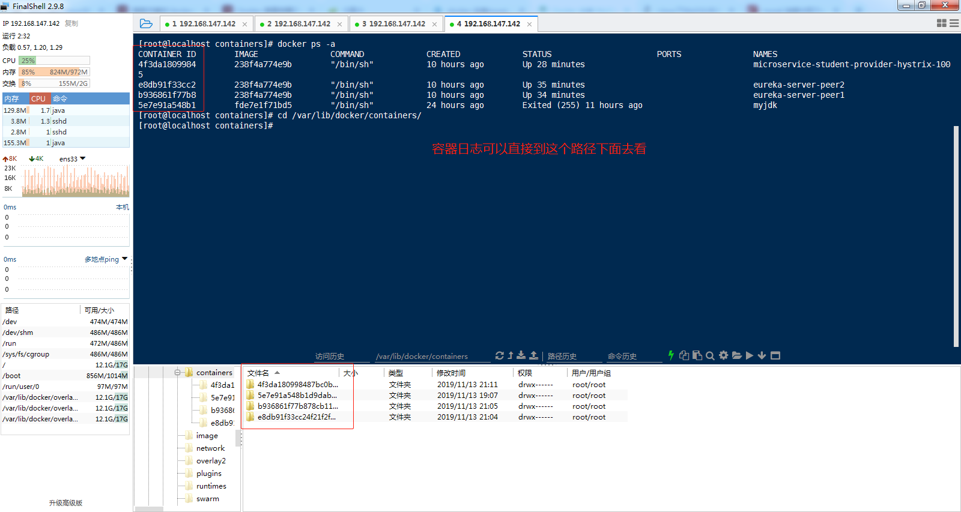Click the lightning quick-command icon
Image resolution: width=961 pixels, height=512 pixels.
[x=671, y=355]
